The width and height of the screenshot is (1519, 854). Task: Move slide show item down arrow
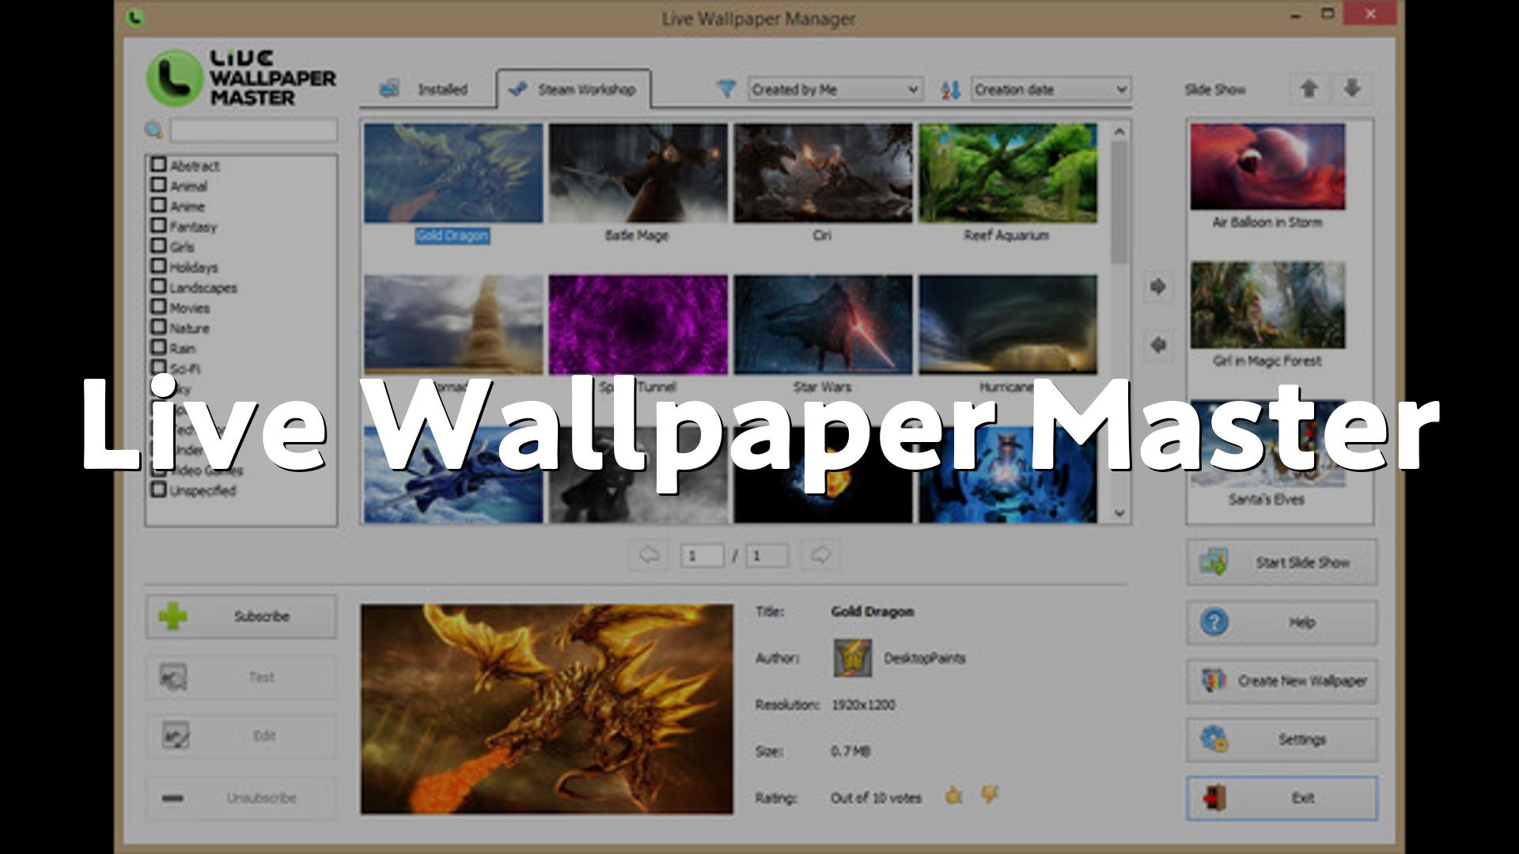click(1352, 89)
